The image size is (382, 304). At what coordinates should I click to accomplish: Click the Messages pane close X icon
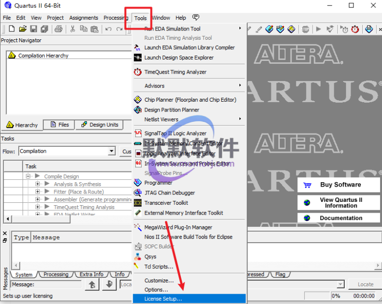tap(4, 233)
